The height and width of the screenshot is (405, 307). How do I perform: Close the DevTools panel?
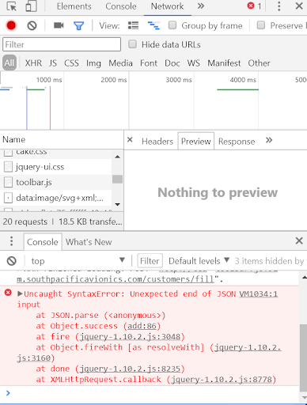(299, 6)
